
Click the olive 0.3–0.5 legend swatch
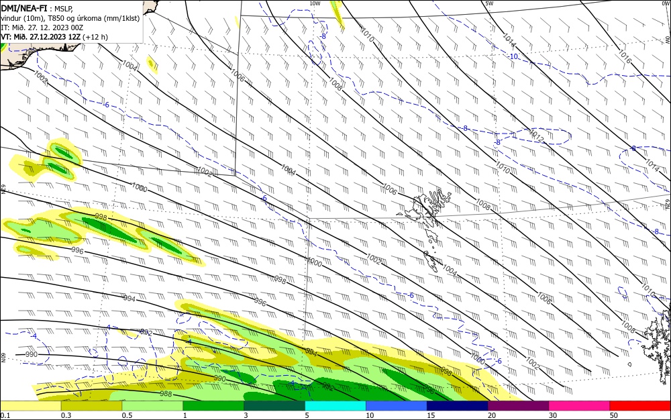91,406
